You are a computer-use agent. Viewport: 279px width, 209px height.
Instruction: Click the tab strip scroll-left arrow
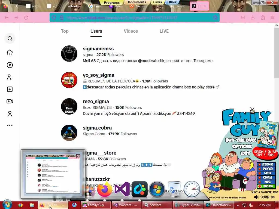point(17,6)
